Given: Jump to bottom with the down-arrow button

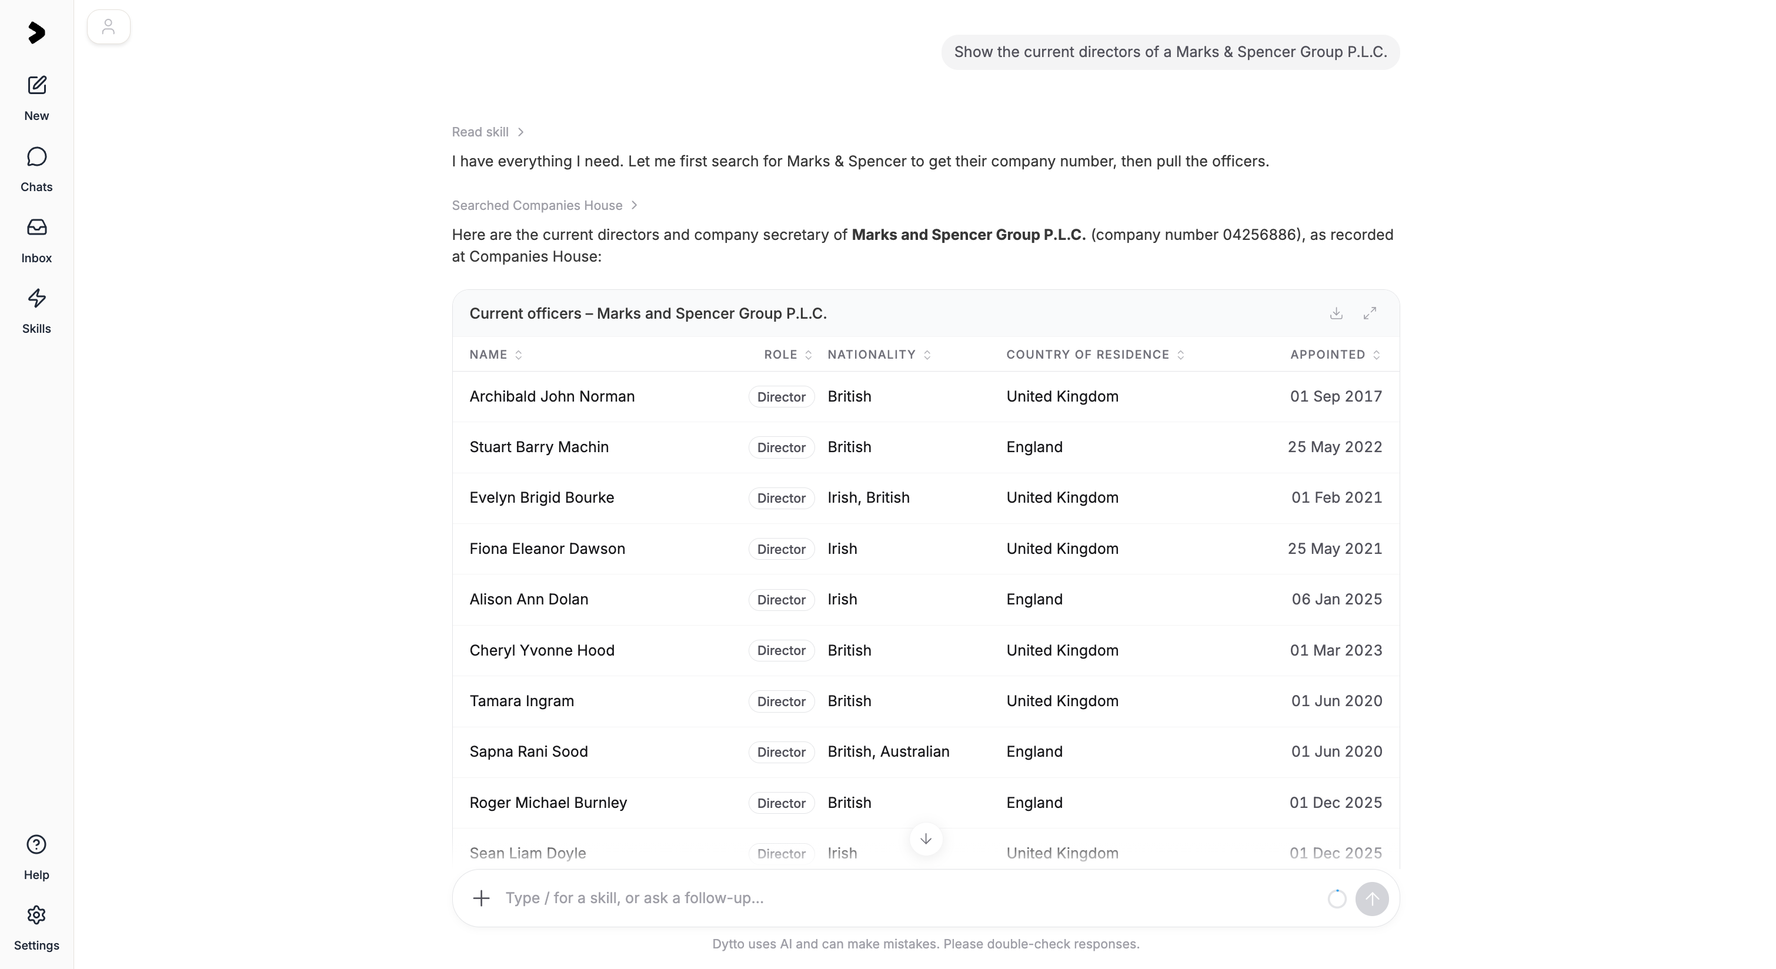Looking at the screenshot, I should click(x=926, y=838).
